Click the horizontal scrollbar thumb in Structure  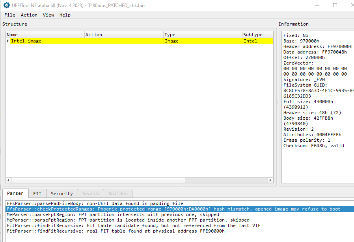[x=98, y=180]
